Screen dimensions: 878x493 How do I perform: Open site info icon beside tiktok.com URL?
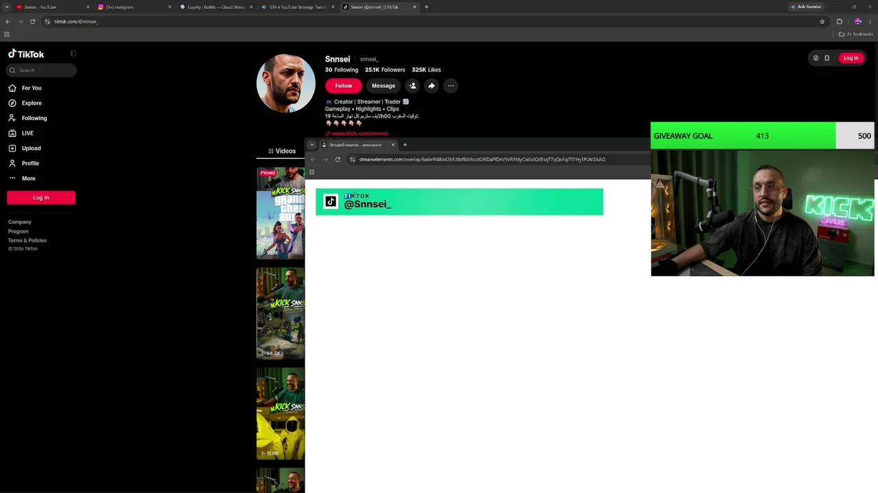pyautogui.click(x=47, y=21)
